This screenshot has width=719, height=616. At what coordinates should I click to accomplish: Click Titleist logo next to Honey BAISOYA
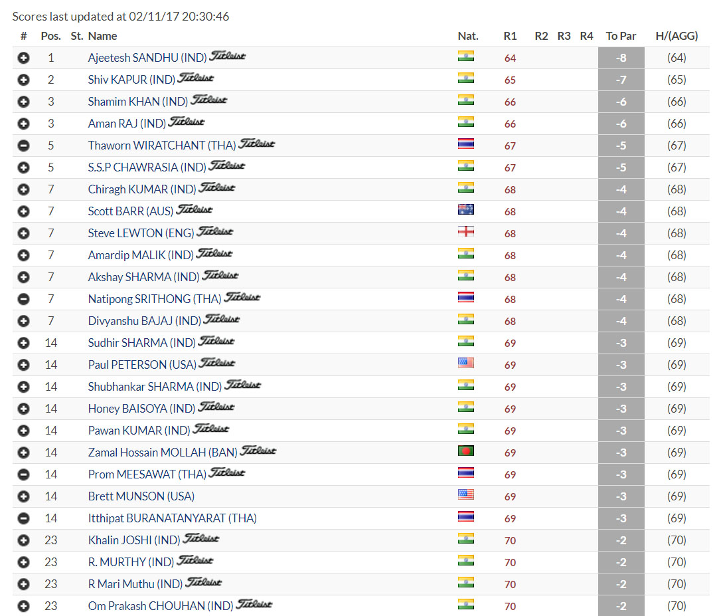tap(216, 407)
